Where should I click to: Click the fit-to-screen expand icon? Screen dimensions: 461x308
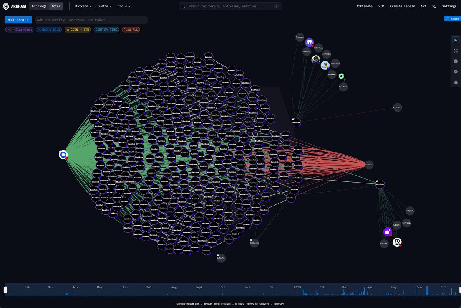tap(456, 51)
